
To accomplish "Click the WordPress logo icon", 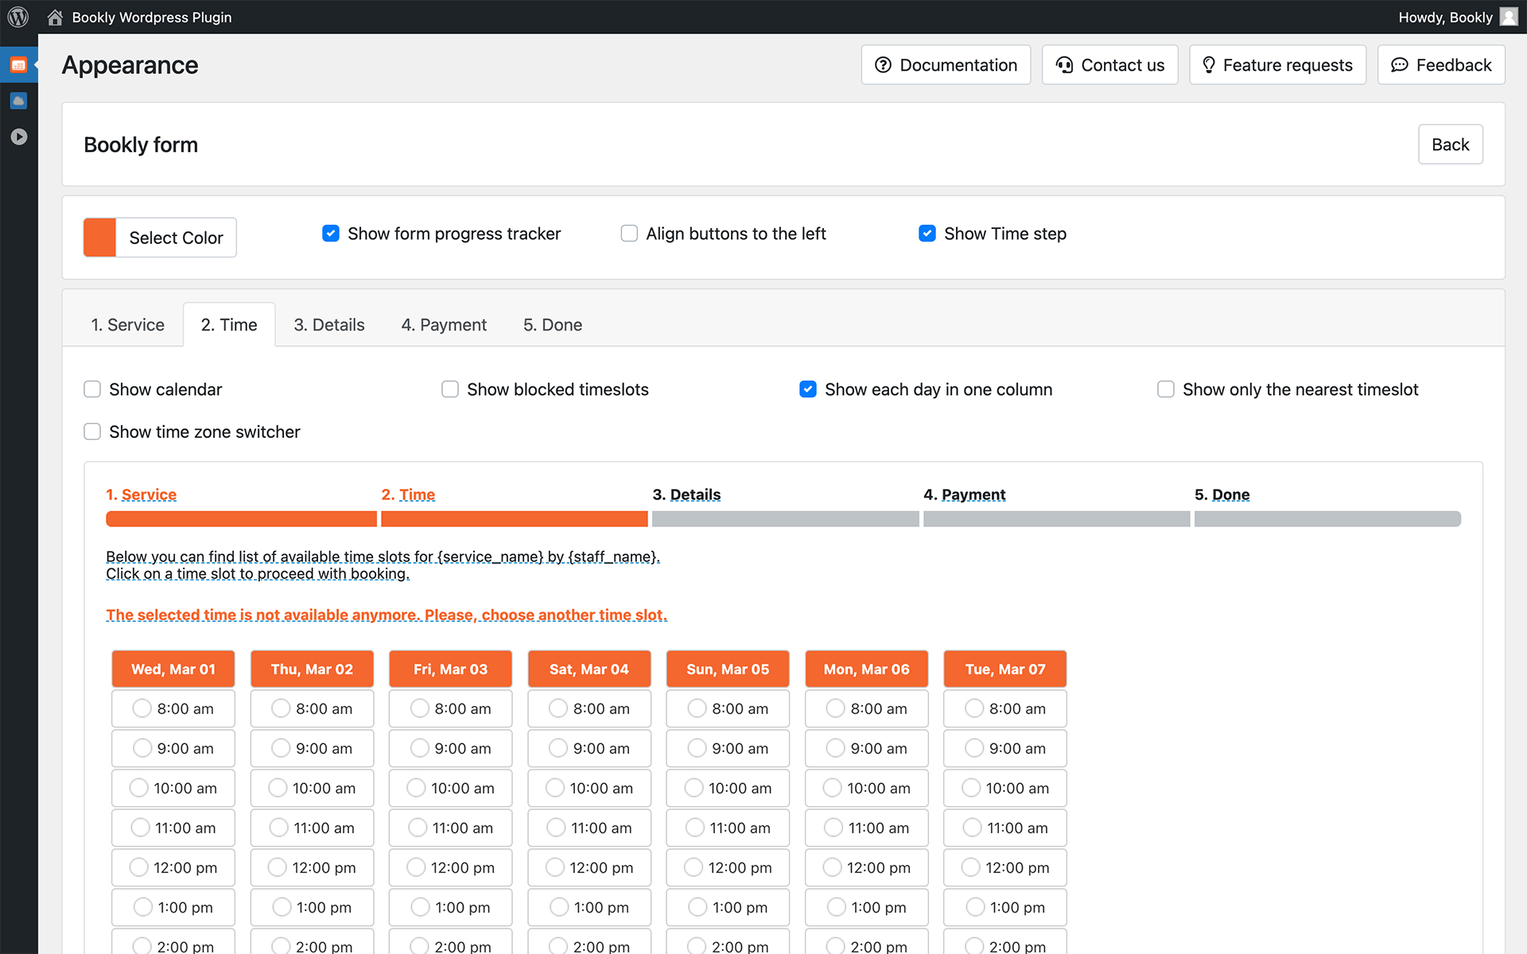I will pyautogui.click(x=17, y=17).
